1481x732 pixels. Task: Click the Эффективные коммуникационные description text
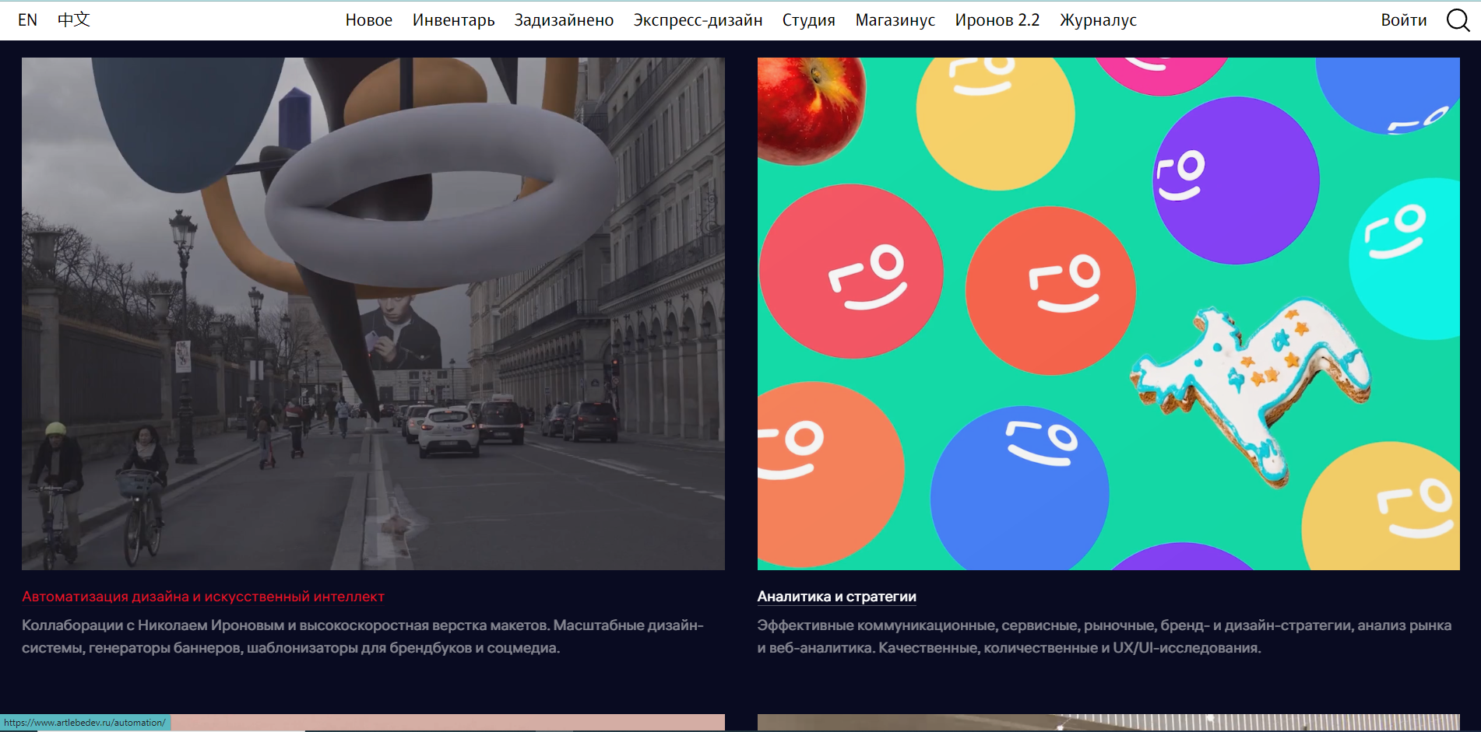(1104, 636)
